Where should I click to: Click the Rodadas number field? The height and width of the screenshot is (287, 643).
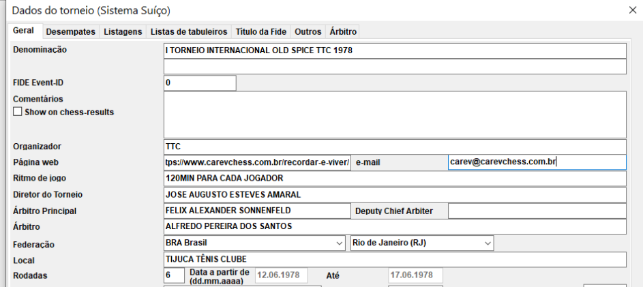click(x=174, y=275)
